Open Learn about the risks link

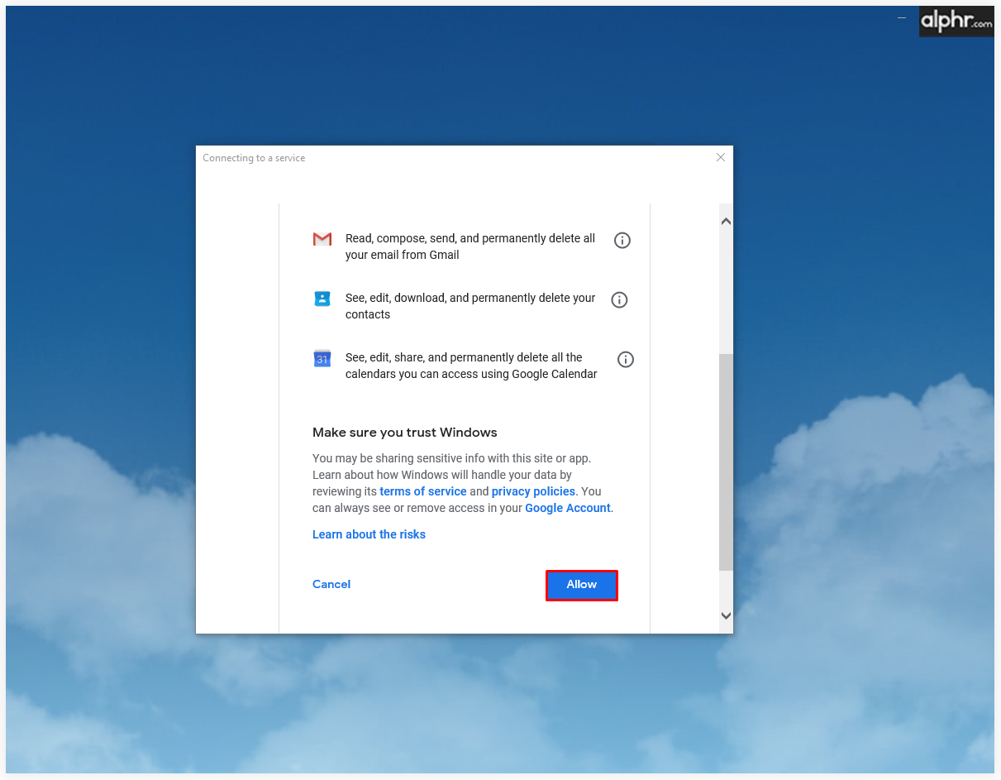(x=369, y=534)
